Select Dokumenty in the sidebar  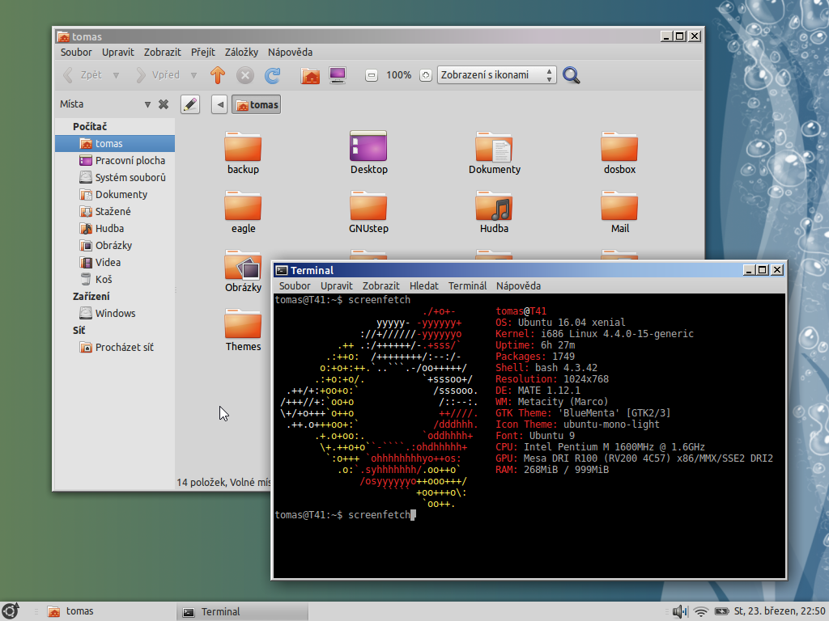pyautogui.click(x=115, y=194)
